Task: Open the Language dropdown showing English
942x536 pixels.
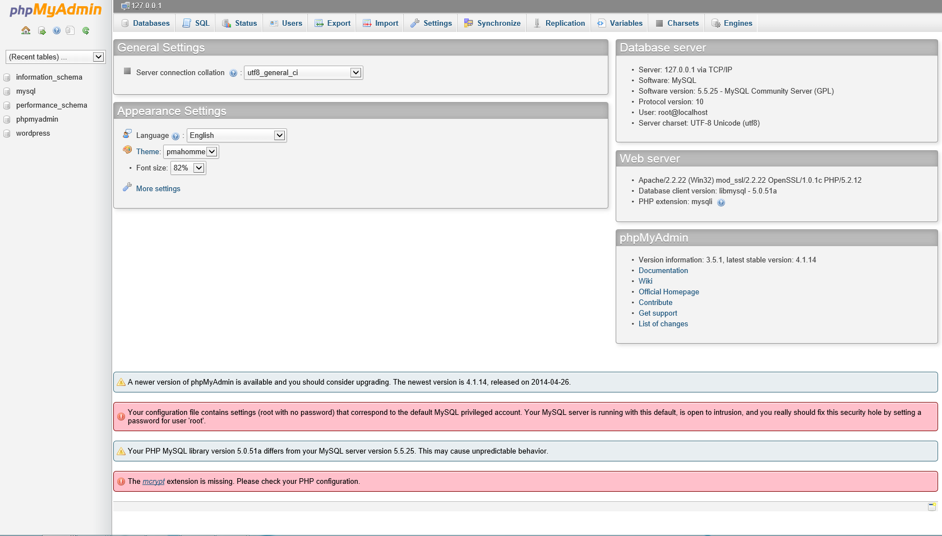Action: coord(237,135)
